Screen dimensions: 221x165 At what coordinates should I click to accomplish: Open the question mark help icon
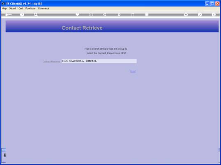22,14
